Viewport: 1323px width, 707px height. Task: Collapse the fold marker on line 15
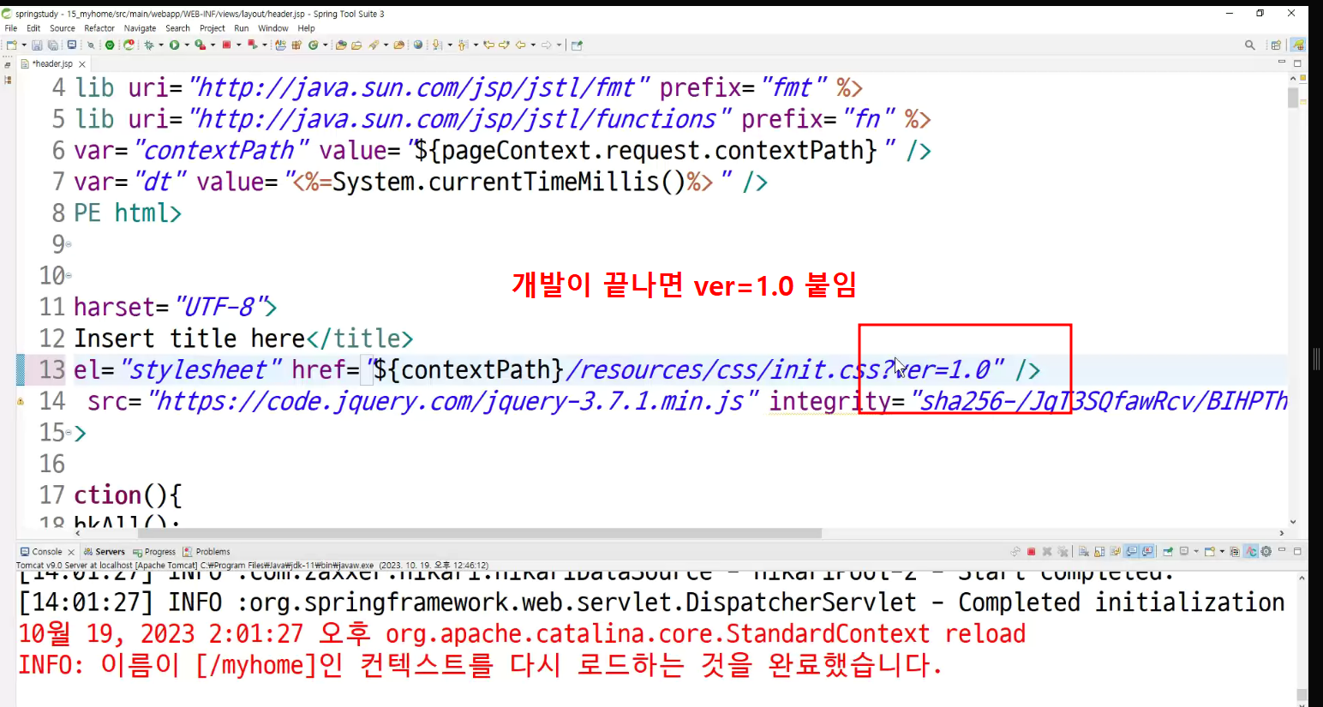pyautogui.click(x=69, y=433)
